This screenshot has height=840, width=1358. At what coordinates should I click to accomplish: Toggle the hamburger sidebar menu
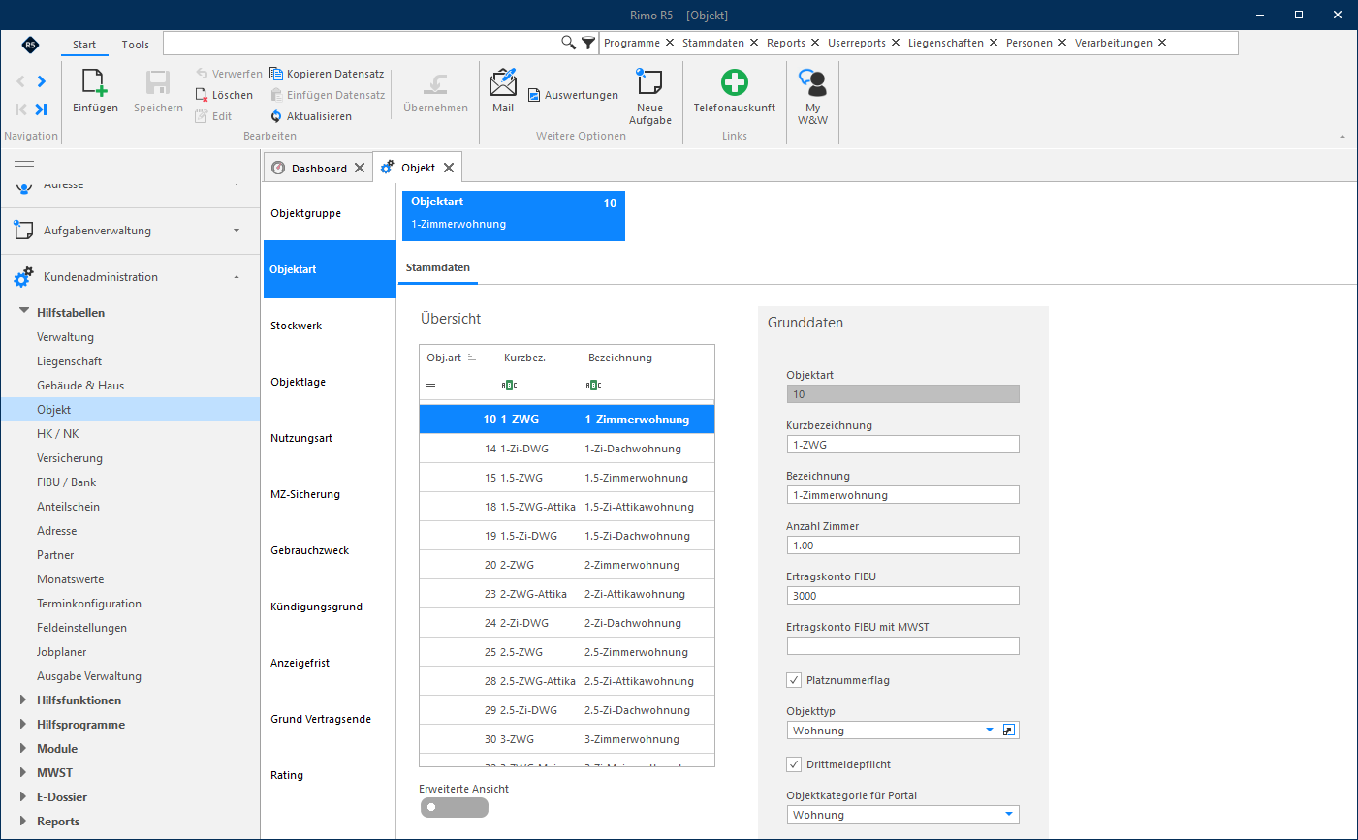click(24, 167)
